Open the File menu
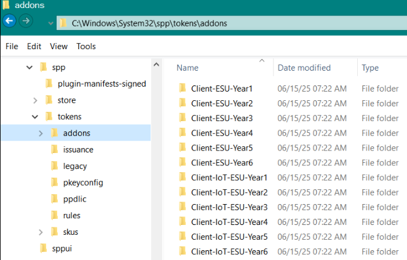407x260 pixels. 12,46
